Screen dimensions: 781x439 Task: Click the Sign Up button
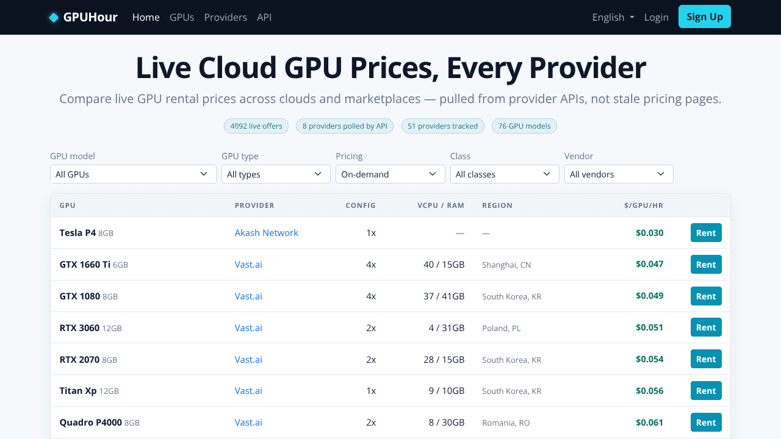705,16
